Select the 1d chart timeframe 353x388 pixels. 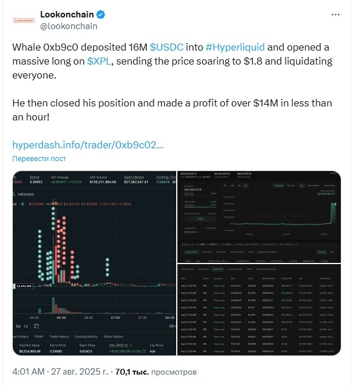[26, 326]
